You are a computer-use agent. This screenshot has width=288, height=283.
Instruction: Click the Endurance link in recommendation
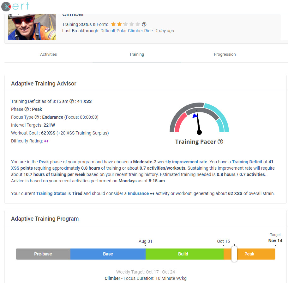(x=138, y=193)
